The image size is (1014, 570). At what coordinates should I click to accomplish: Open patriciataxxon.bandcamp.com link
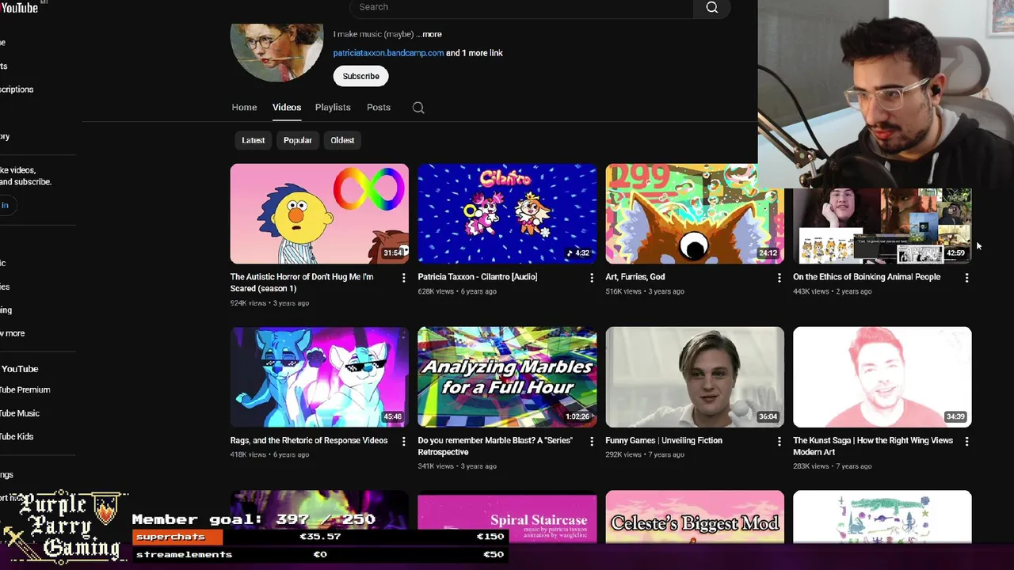pos(388,53)
